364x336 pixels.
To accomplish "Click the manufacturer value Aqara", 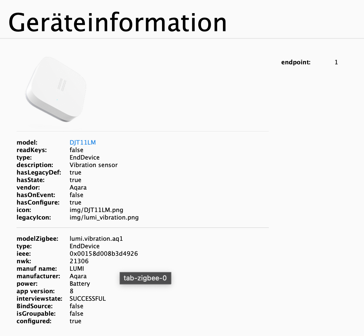I will (x=78, y=276).
